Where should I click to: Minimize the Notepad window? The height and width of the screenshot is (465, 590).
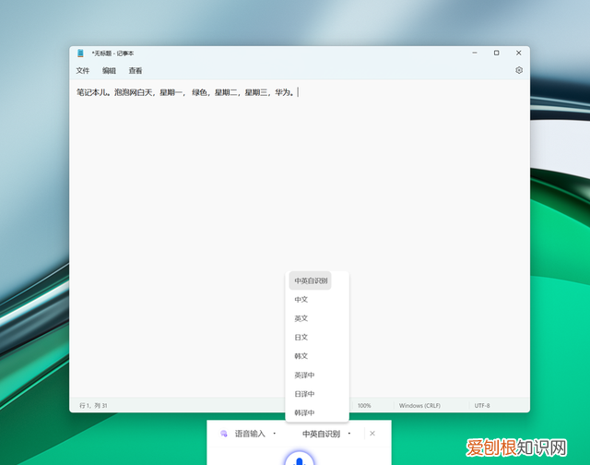(x=475, y=54)
